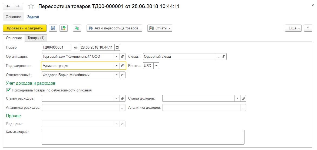The image size is (317, 150).
Task: Click Провести и закрыть button
Action: click(25, 28)
